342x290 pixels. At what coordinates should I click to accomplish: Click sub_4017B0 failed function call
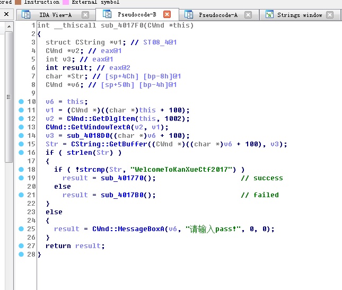[122, 195]
